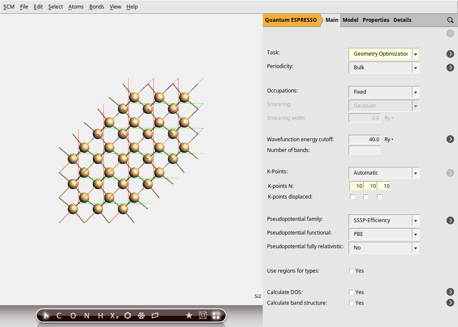458x327 pixels.
Task: Click the first K-points N field
Action: coord(356,186)
